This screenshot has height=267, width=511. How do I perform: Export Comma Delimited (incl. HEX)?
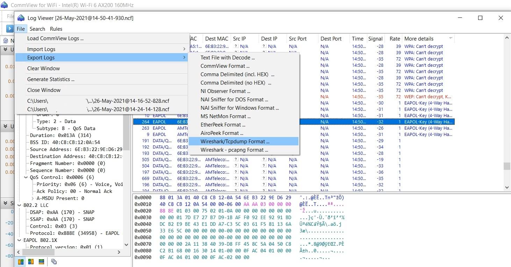point(244,74)
